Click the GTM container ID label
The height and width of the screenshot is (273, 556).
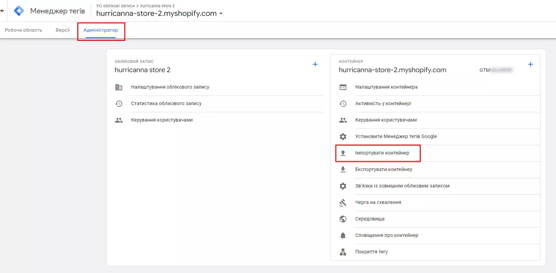click(496, 70)
